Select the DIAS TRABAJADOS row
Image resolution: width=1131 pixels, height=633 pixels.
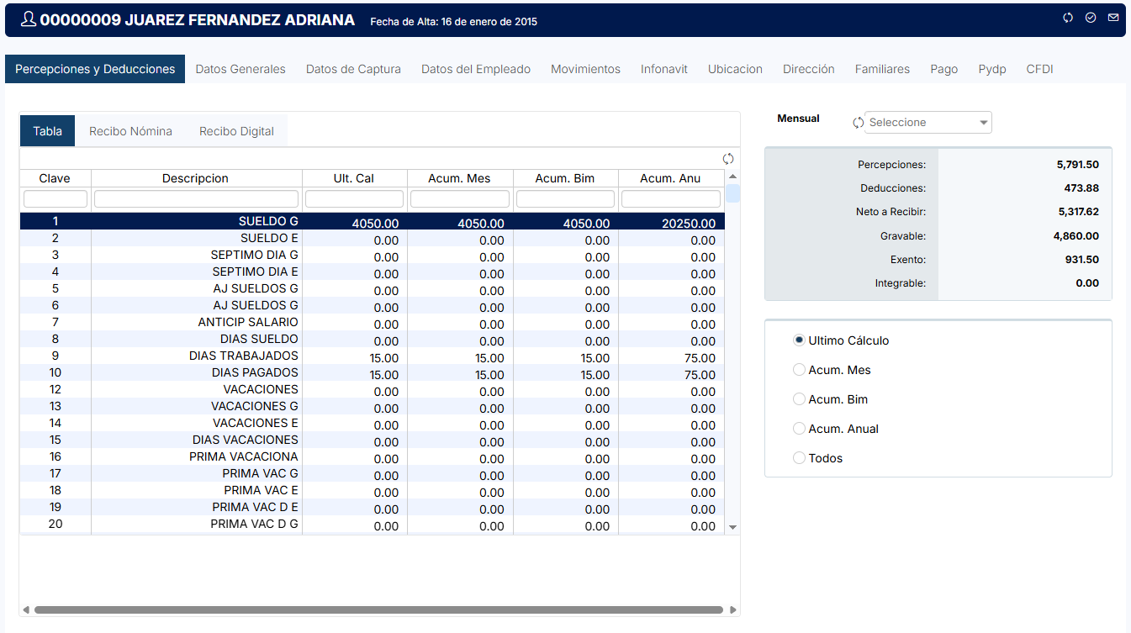click(x=244, y=356)
